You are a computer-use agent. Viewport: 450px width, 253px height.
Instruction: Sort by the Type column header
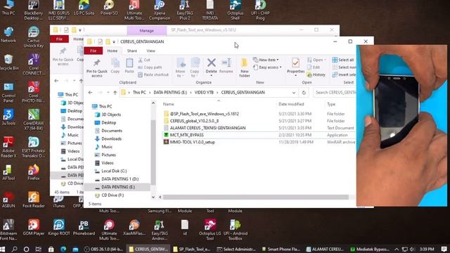pos(331,104)
